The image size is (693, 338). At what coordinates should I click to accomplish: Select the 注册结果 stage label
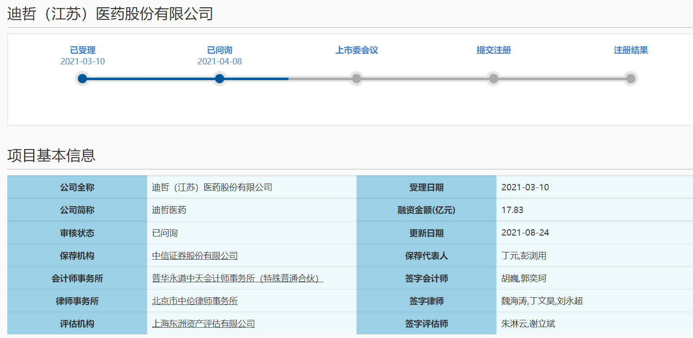tap(631, 50)
